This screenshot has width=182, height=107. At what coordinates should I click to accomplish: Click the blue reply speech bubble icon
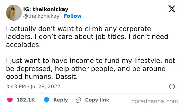point(47,100)
